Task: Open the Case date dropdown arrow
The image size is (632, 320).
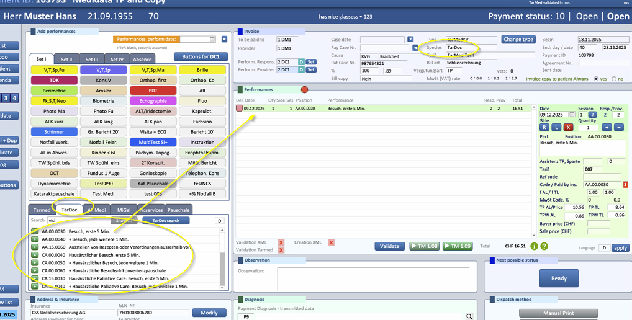Action: tap(410, 39)
